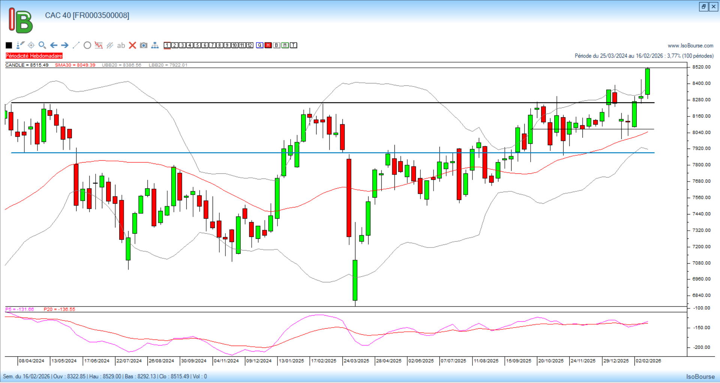This screenshot has width=720, height=383.
Task: Click the Périodicité Hebdomadaire label
Action: tap(34, 56)
